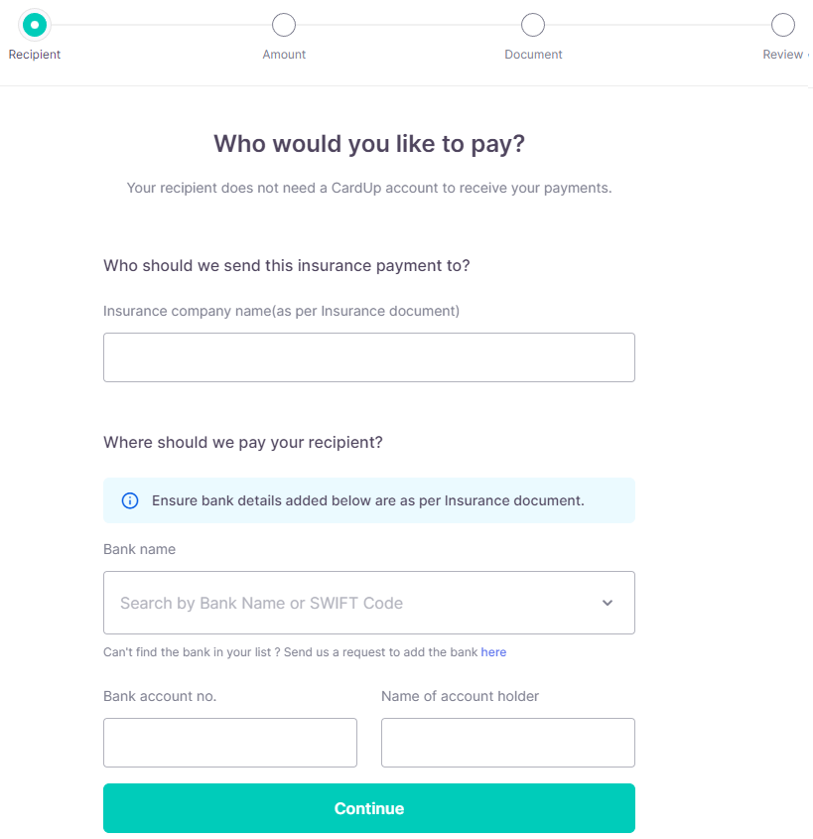Click the Bank account no. field

pos(230,743)
